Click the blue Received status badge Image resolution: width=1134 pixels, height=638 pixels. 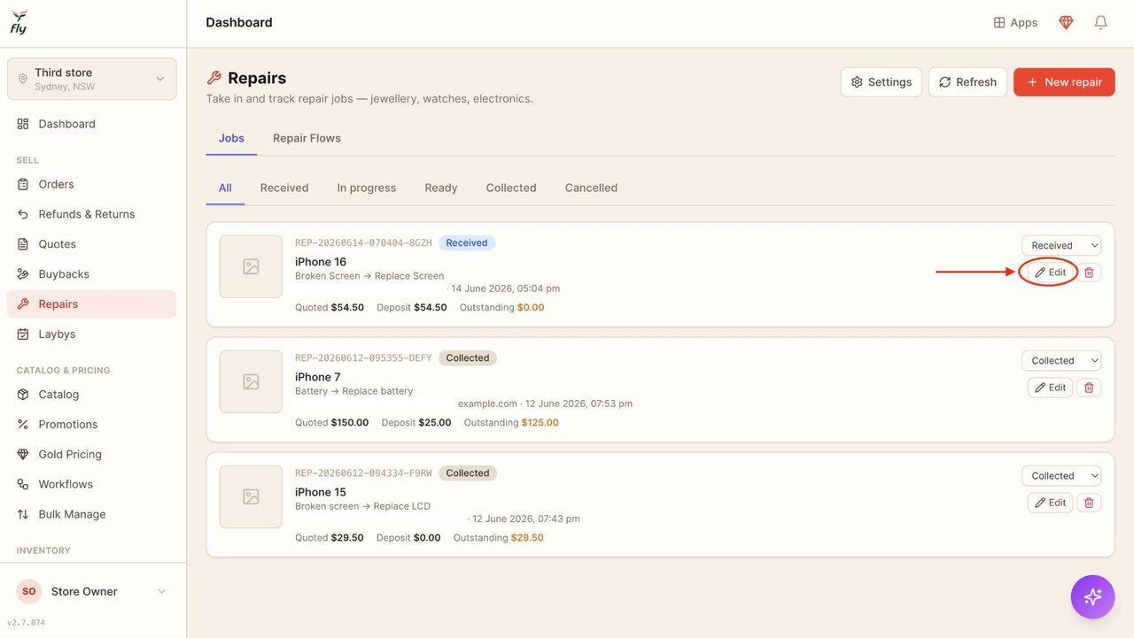point(467,243)
